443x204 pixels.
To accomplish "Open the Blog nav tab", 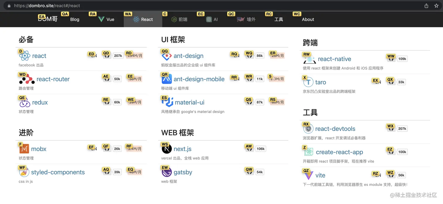I will (x=75, y=19).
